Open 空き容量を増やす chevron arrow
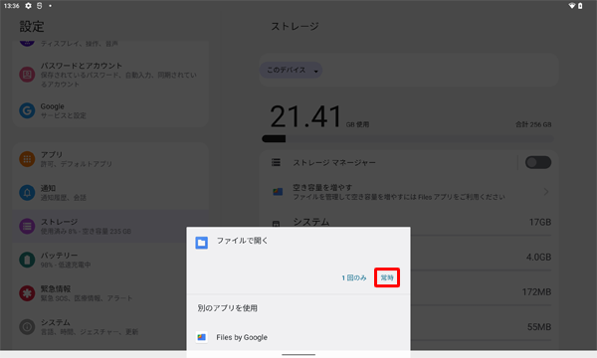Screen dimensions: 597x358 [x=546, y=192]
